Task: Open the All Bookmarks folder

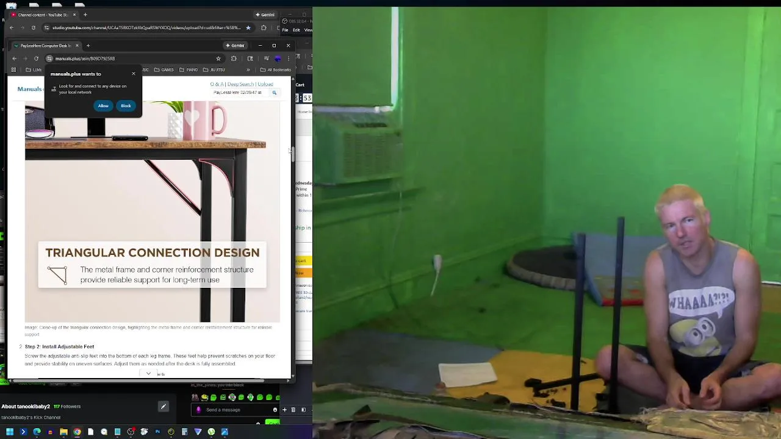Action: coord(276,70)
